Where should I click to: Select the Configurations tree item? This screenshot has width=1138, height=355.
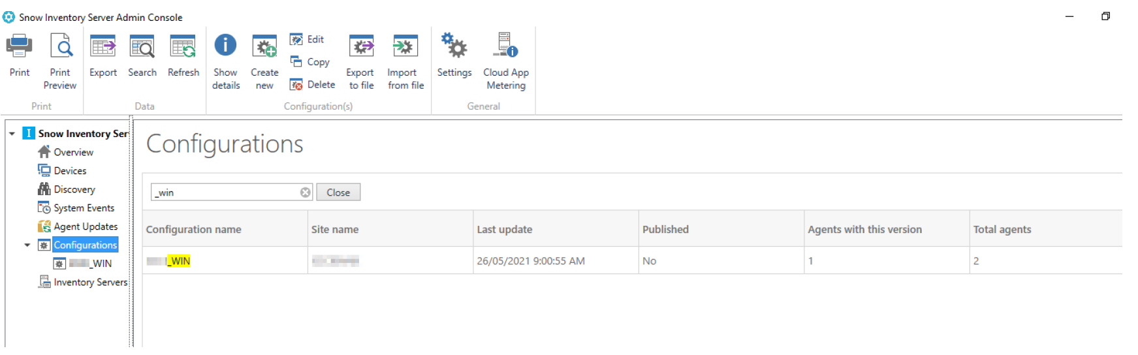85,245
